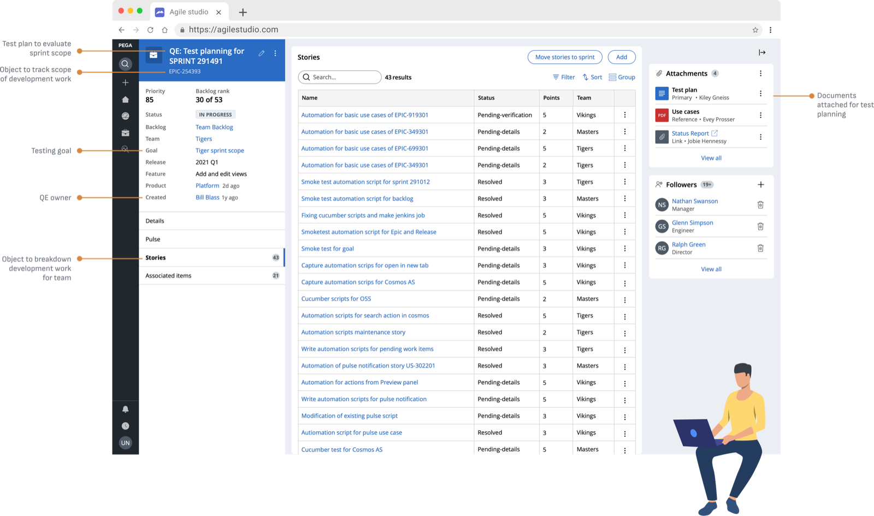
Task: Open the Tigers team link
Action: 204,139
